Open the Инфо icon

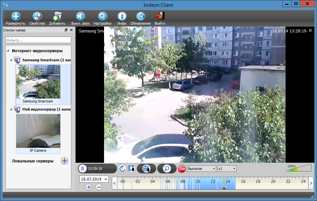122,17
